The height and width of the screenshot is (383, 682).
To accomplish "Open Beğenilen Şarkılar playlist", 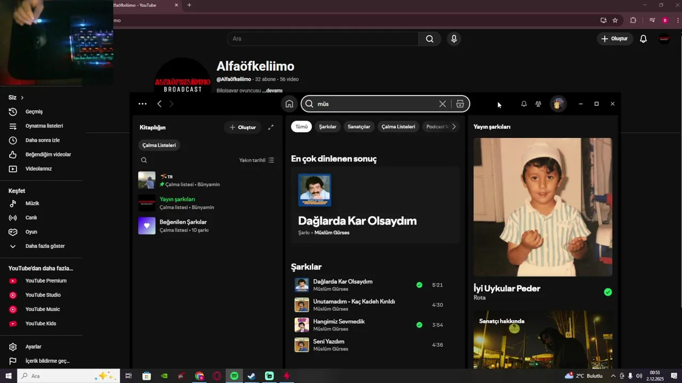I will tap(207, 226).
